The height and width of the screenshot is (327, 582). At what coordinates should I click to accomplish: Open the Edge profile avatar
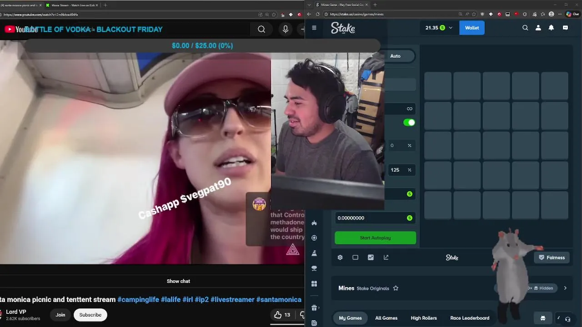tap(552, 14)
